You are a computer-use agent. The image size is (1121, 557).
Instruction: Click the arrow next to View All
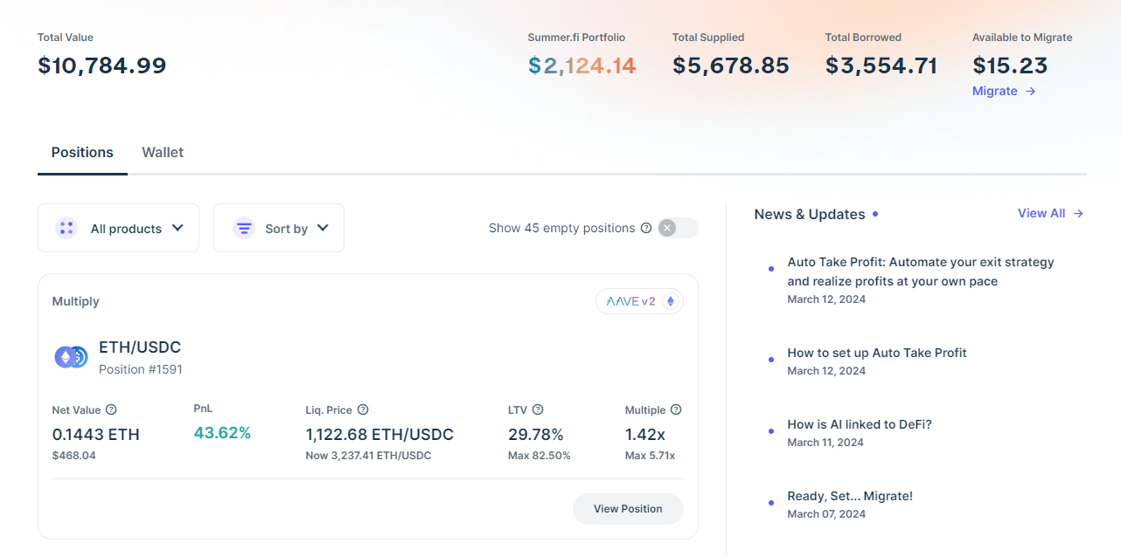[1078, 213]
